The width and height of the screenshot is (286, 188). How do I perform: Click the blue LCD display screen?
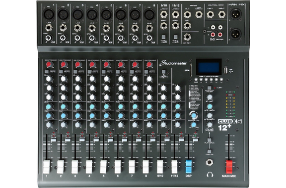tap(209, 67)
